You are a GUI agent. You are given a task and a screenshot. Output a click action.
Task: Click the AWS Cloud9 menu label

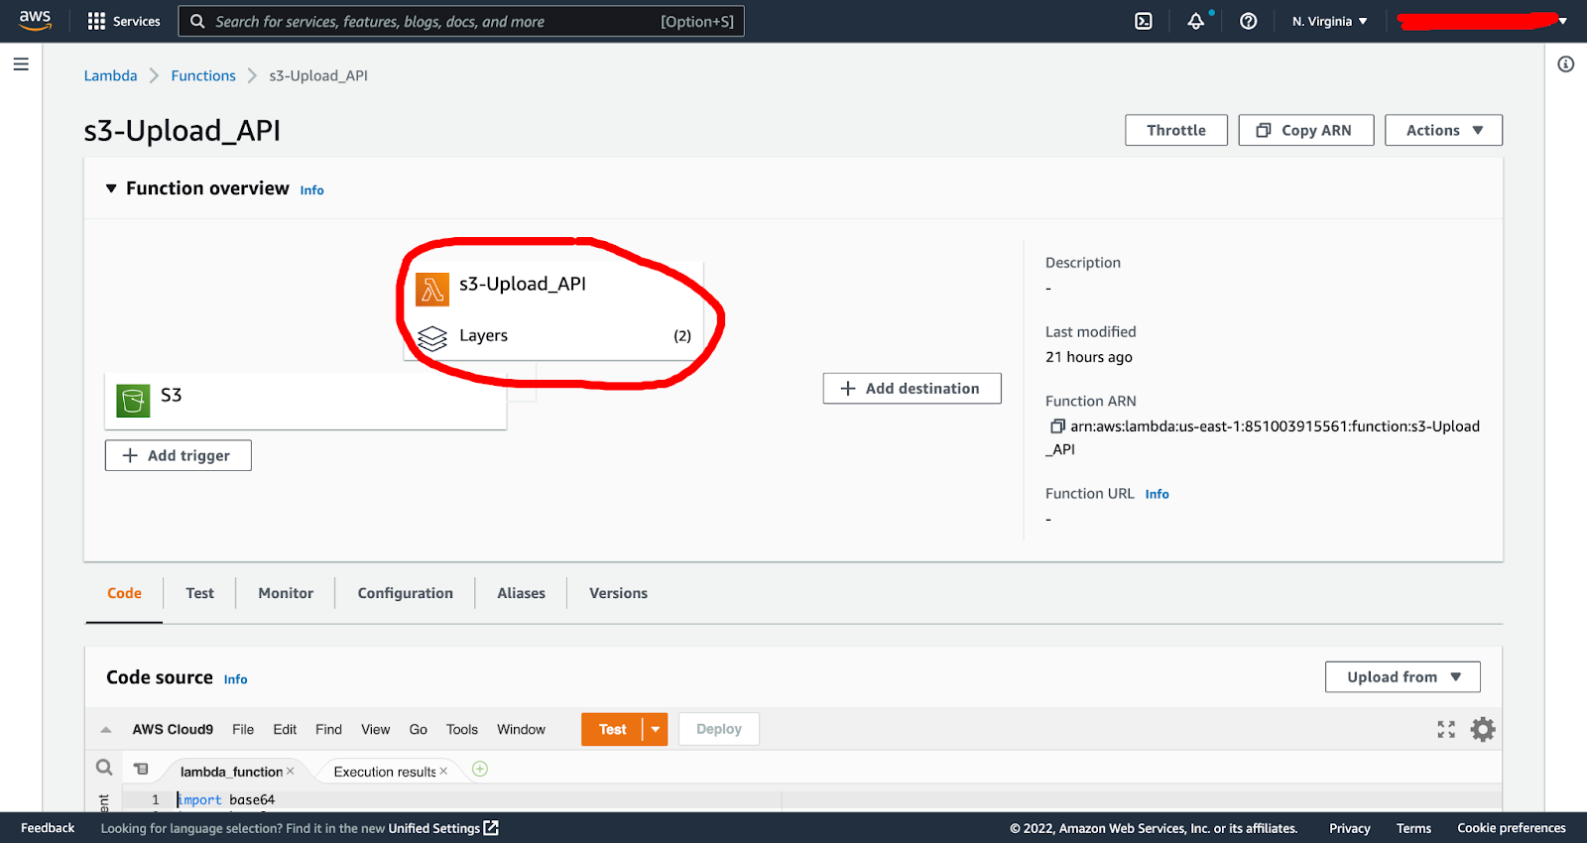coord(173,730)
